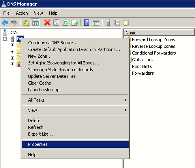Select Reverse Lookup Zones in list
Viewport: 195px width, 168px height.
(154, 46)
